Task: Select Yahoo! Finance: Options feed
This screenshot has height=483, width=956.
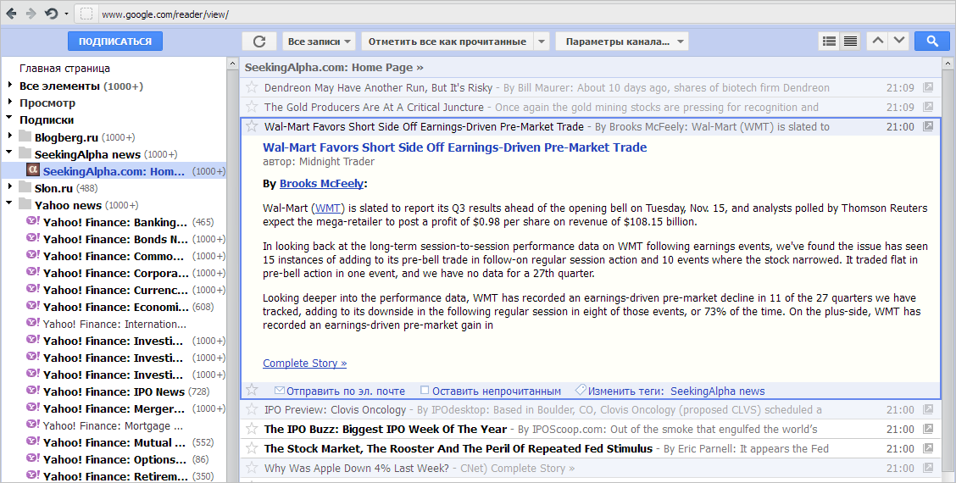Action: point(114,459)
